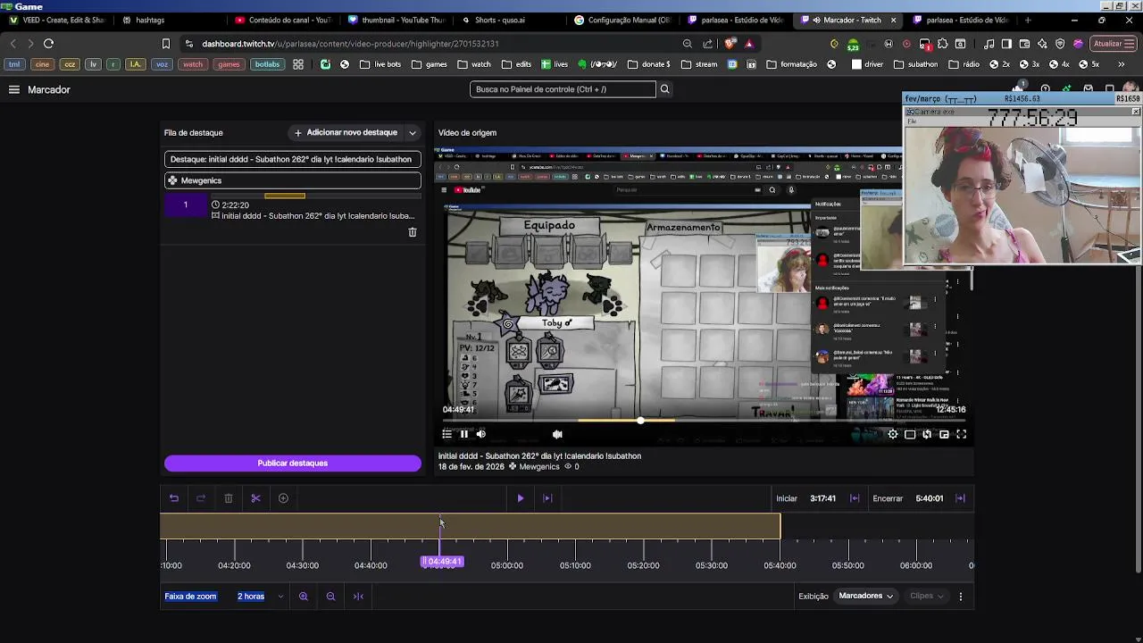Split segment with scissors tool
Image resolution: width=1143 pixels, height=643 pixels.
coord(255,498)
